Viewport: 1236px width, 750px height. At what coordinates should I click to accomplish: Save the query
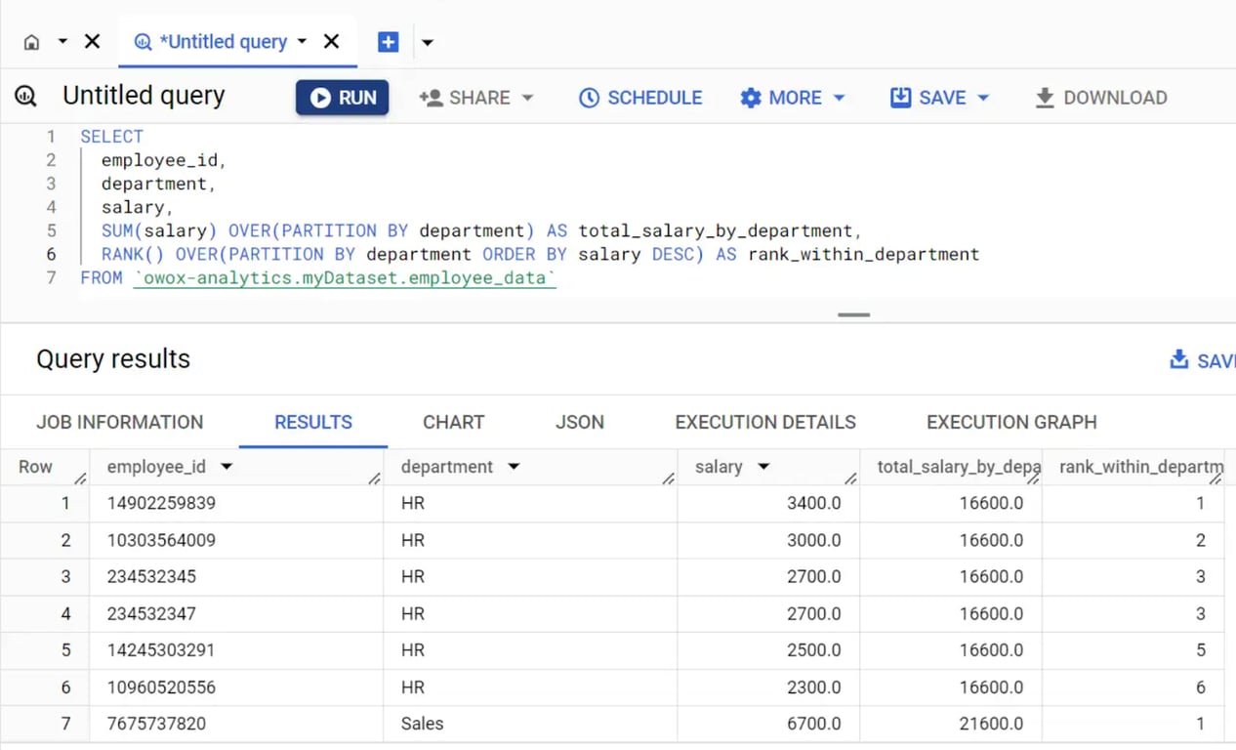(x=927, y=98)
